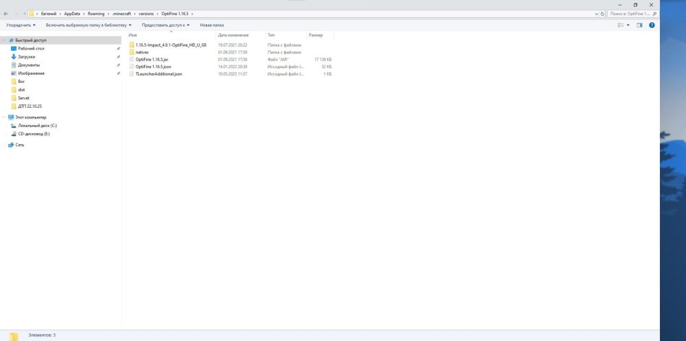Image resolution: width=686 pixels, height=341 pixels.
Task: Click the pin icon beside 'Рабочий стол'
Action: (x=119, y=49)
